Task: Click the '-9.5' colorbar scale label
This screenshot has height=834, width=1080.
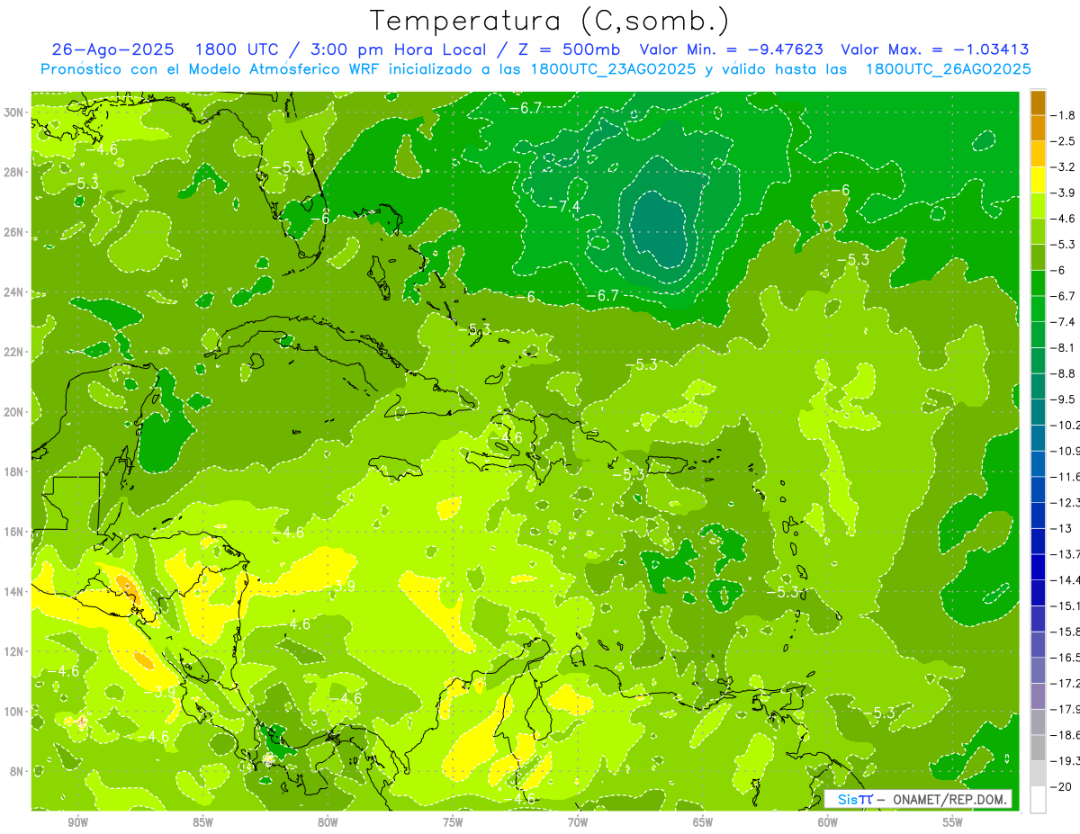Action: [x=1065, y=399]
